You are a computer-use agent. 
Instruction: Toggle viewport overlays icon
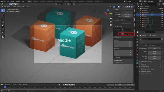(118, 7)
